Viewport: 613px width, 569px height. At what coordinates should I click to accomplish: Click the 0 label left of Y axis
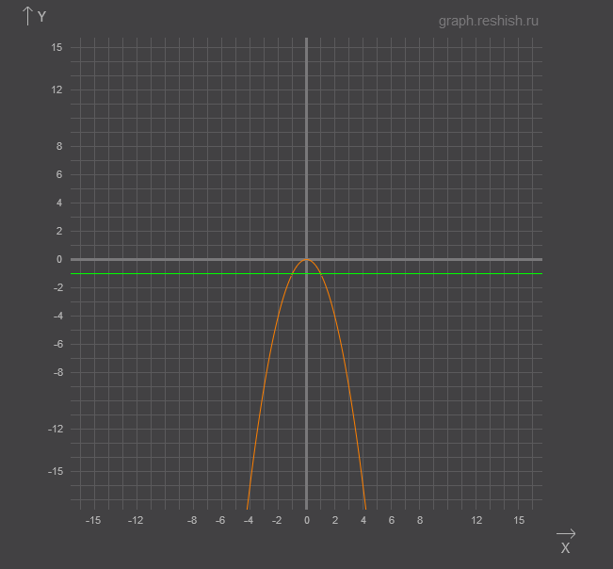[x=59, y=259]
